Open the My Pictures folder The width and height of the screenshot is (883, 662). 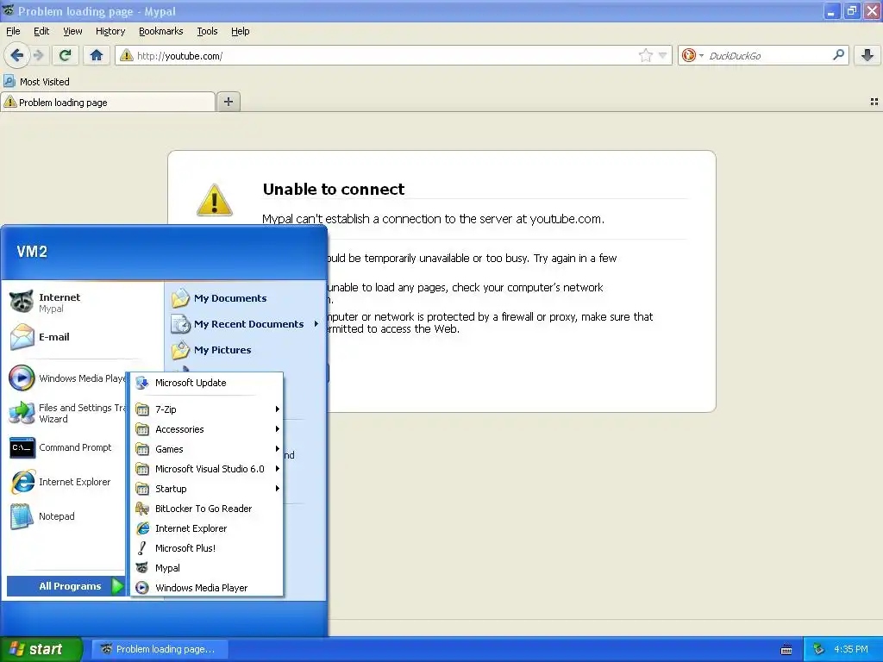click(246, 350)
